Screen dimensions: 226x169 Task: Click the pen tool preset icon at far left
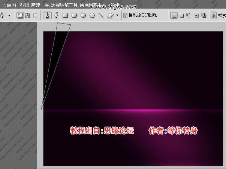[x=2, y=15]
